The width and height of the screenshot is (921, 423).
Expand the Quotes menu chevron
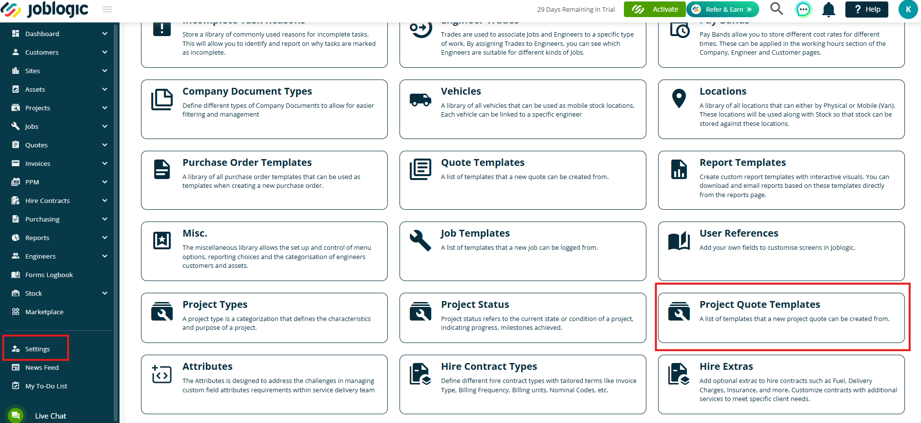105,145
